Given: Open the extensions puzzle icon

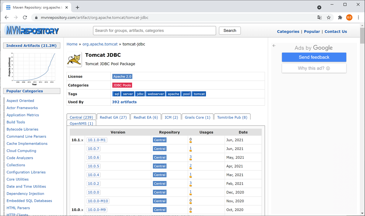Looking at the screenshot, I should [x=340, y=18].
